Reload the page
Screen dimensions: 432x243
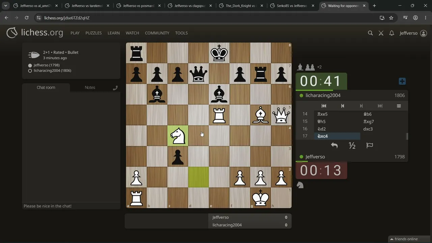point(27,18)
